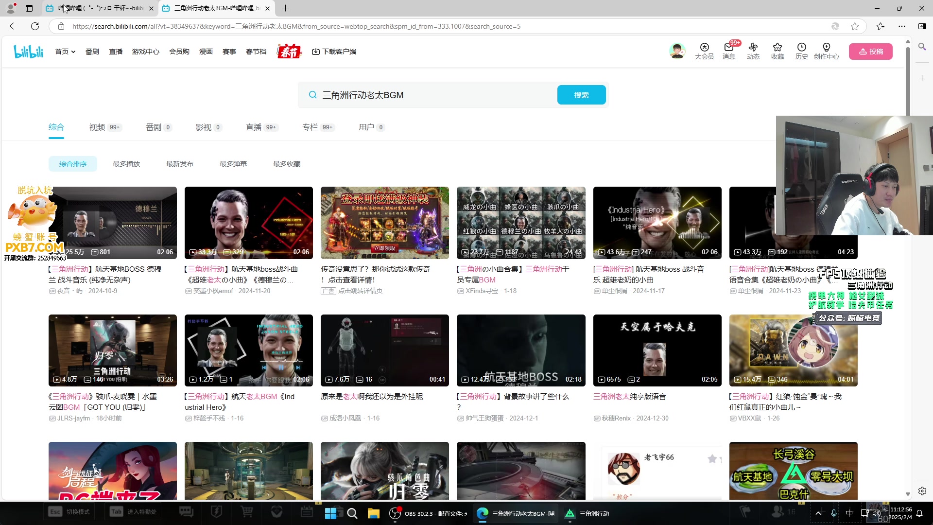The height and width of the screenshot is (525, 933).
Task: Select the 最多收藏 sort option
Action: pyautogui.click(x=287, y=164)
